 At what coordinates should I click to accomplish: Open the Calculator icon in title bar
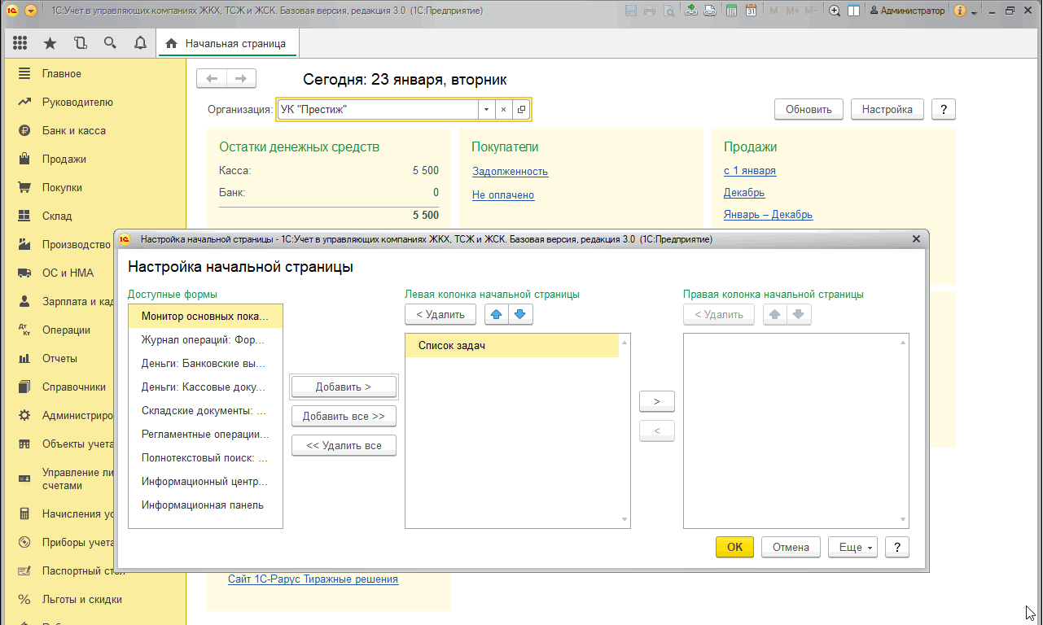[x=732, y=11]
